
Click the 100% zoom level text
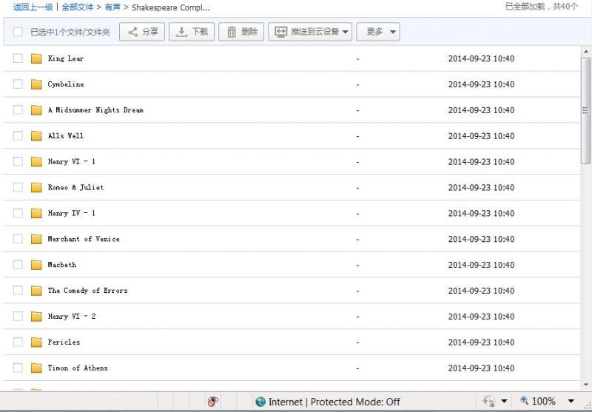543,401
